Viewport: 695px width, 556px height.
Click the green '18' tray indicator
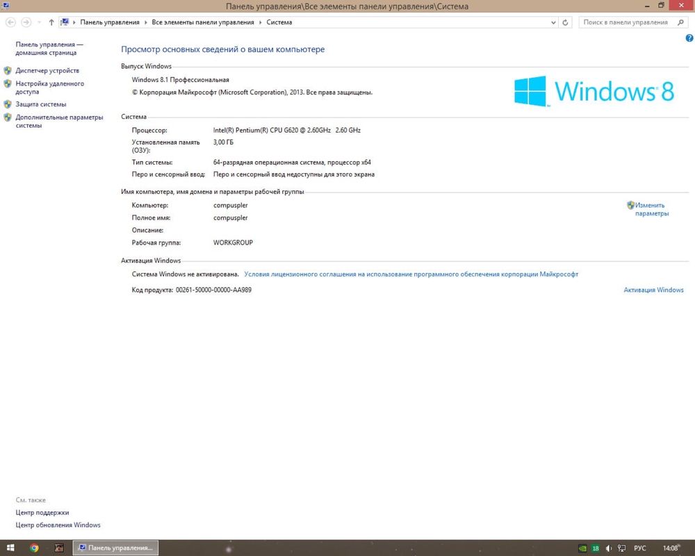pos(596,548)
